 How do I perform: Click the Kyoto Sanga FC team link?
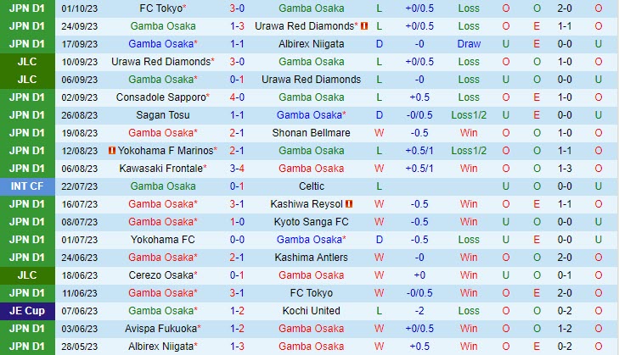tap(312, 222)
